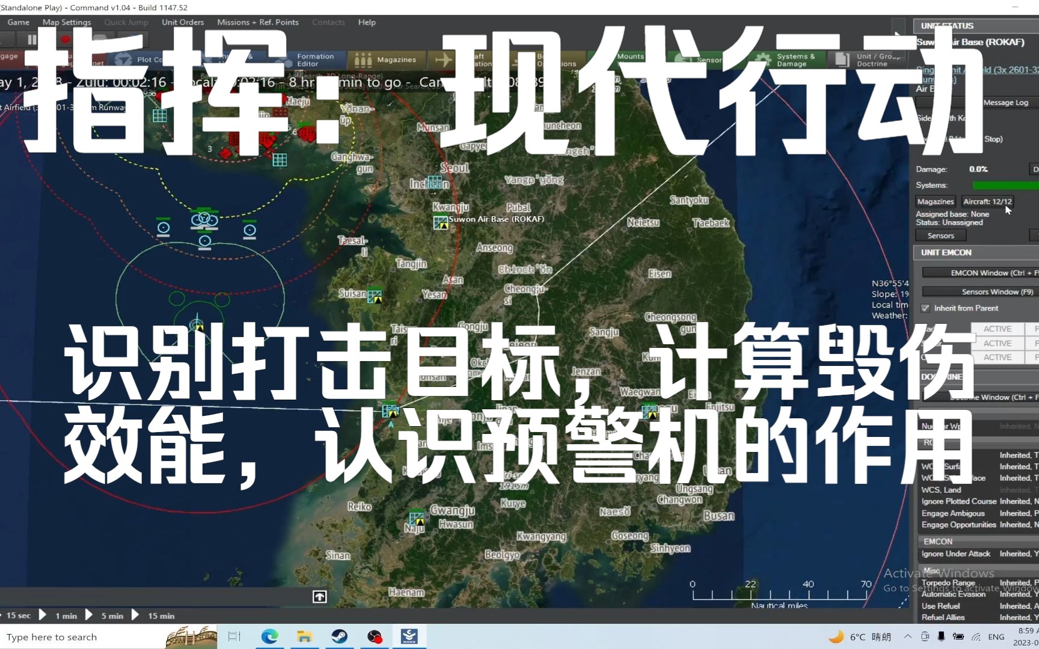This screenshot has width=1039, height=649.
Task: Click the up-arrow icon at map bottom
Action: click(320, 596)
